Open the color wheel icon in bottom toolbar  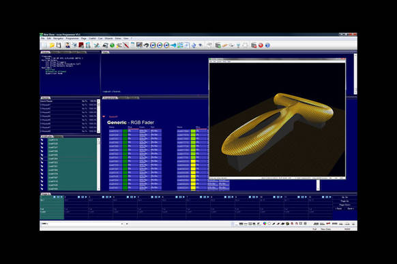pyautogui.click(x=265, y=224)
